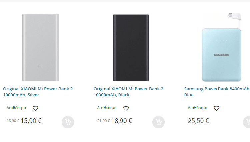The width and height of the screenshot is (250, 142).
Task: Click the 25,50 € Samsung price
Action: [198, 121]
